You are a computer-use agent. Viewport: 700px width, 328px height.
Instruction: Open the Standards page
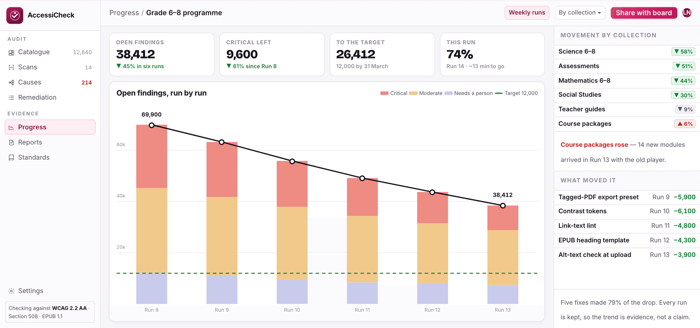(x=50, y=158)
